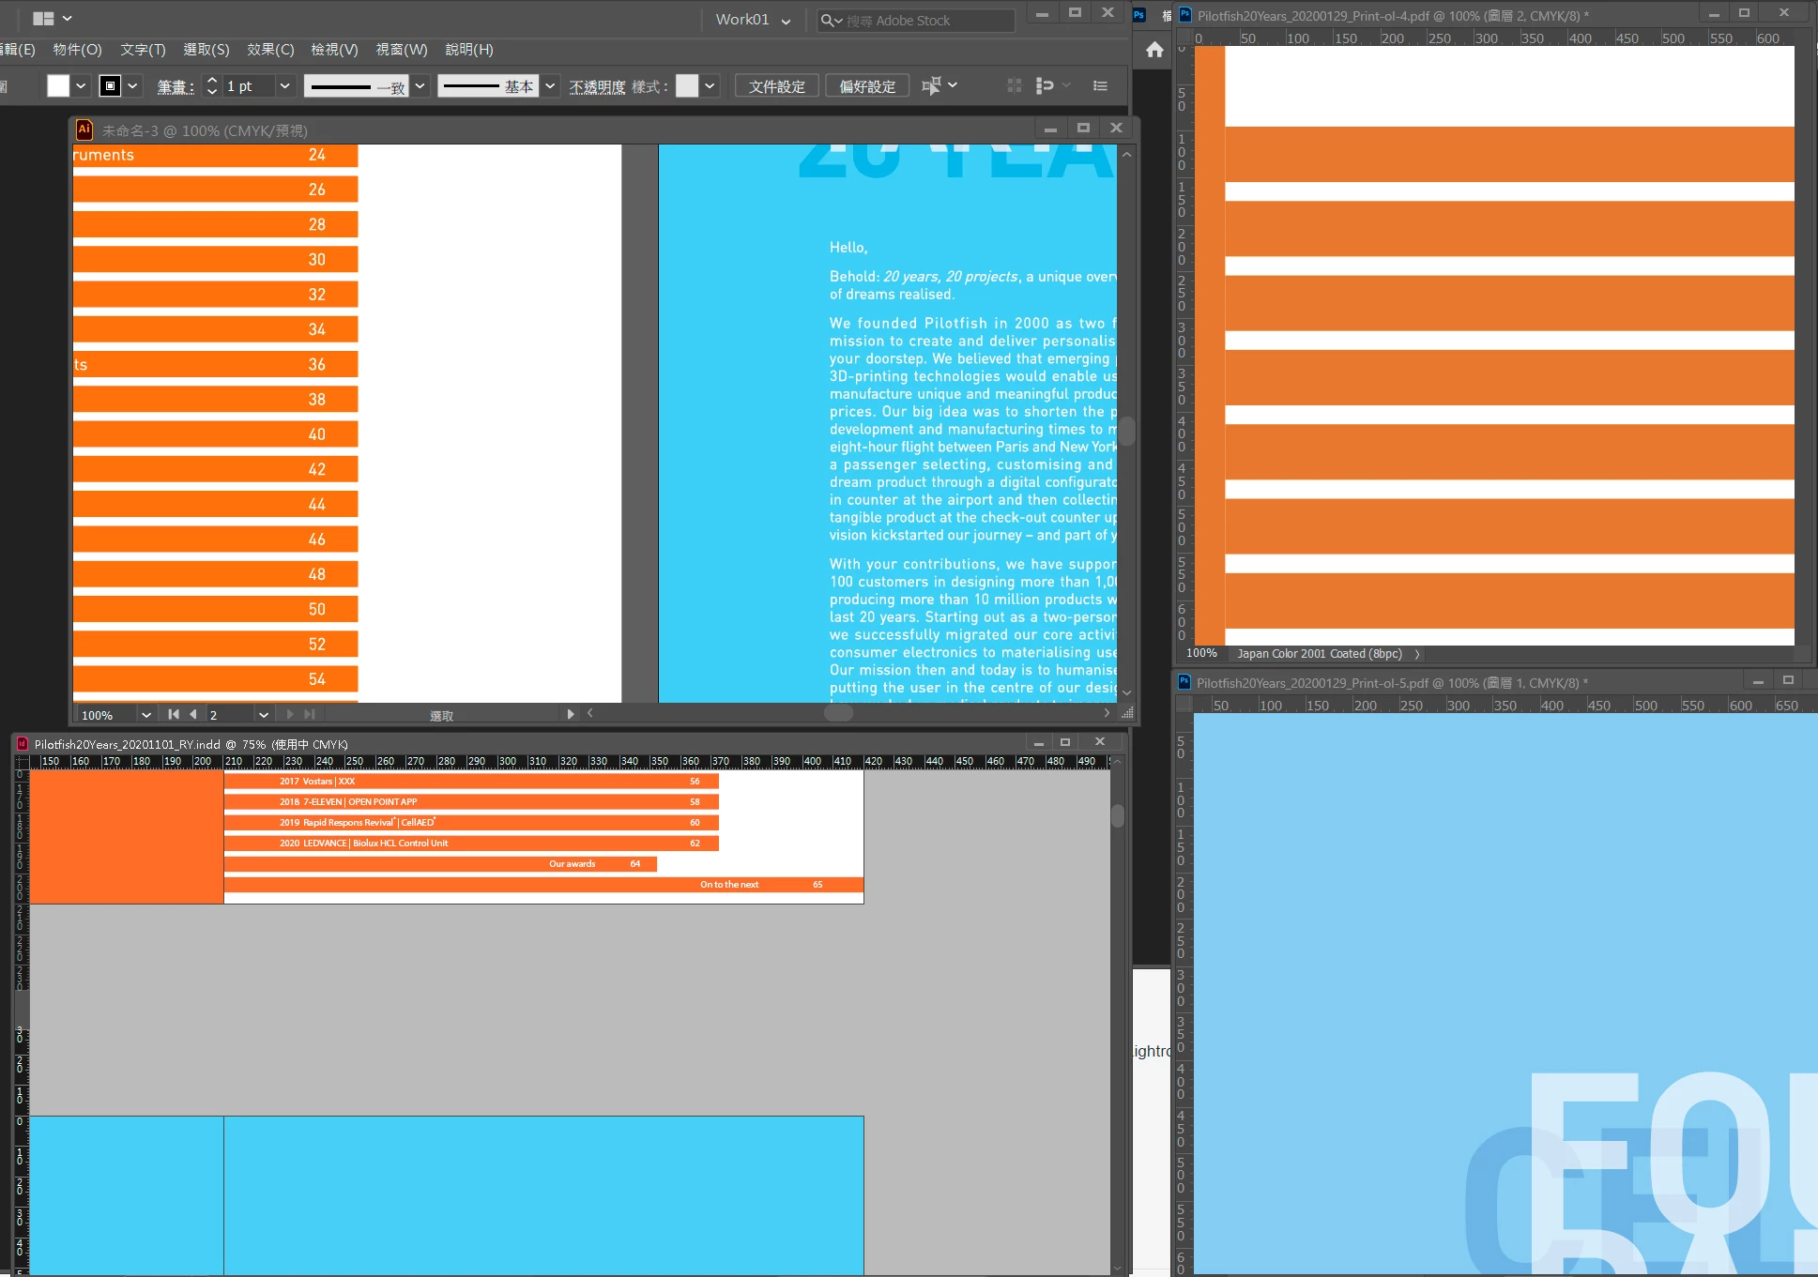Open the 視窗(W) menu
The image size is (1818, 1277).
[401, 50]
